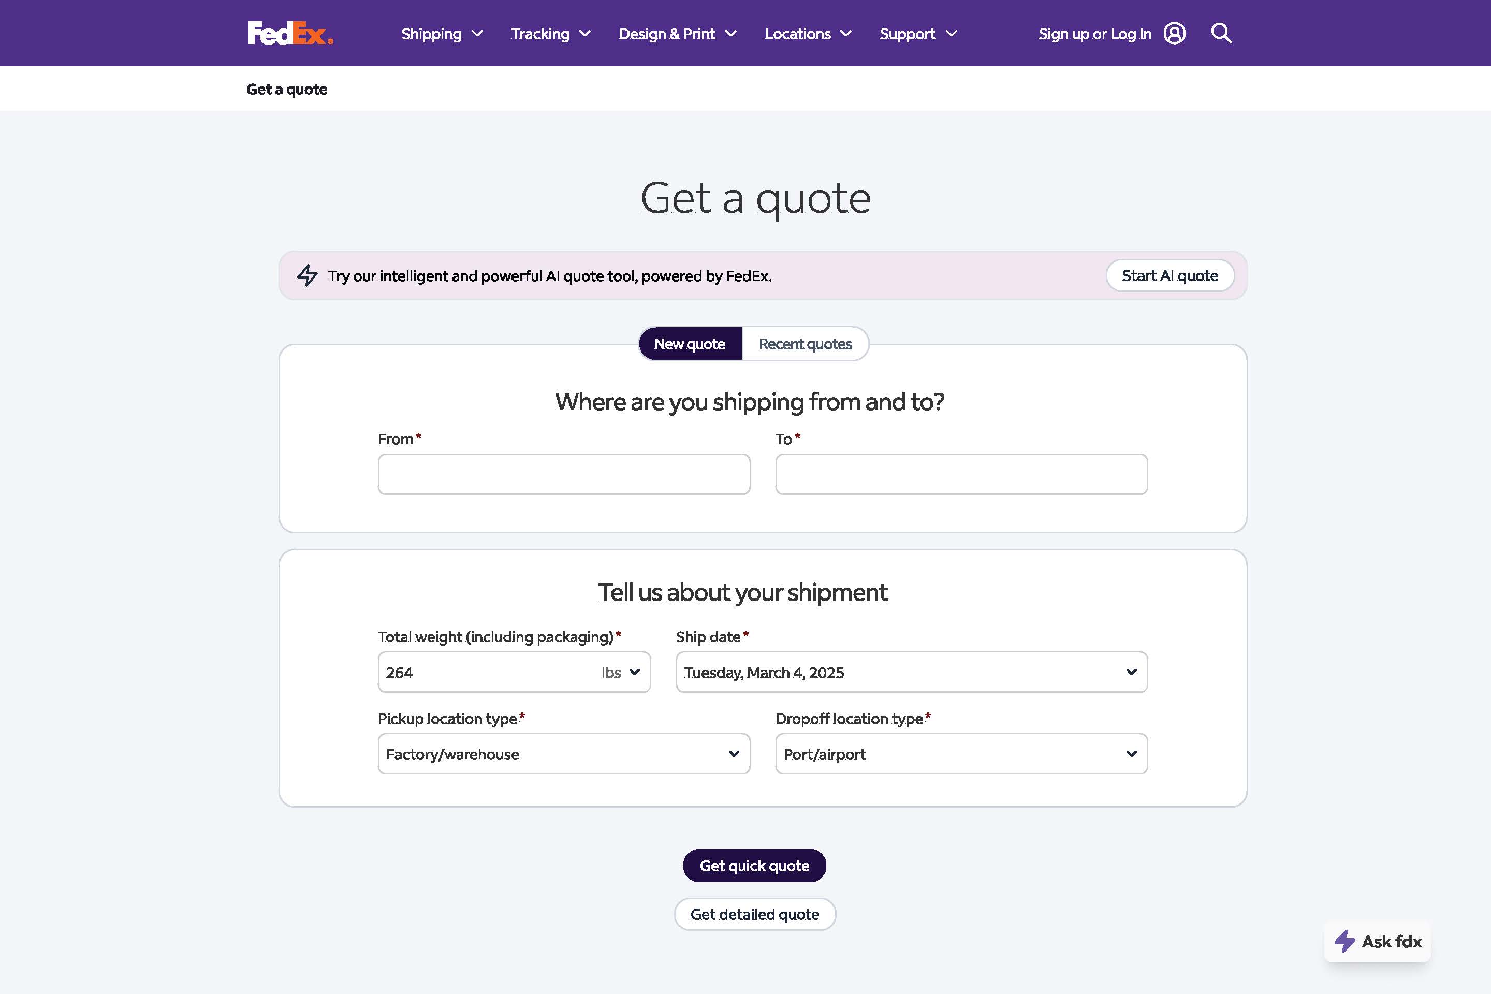The image size is (1491, 994).
Task: Start the AI quote
Action: pyautogui.click(x=1170, y=275)
